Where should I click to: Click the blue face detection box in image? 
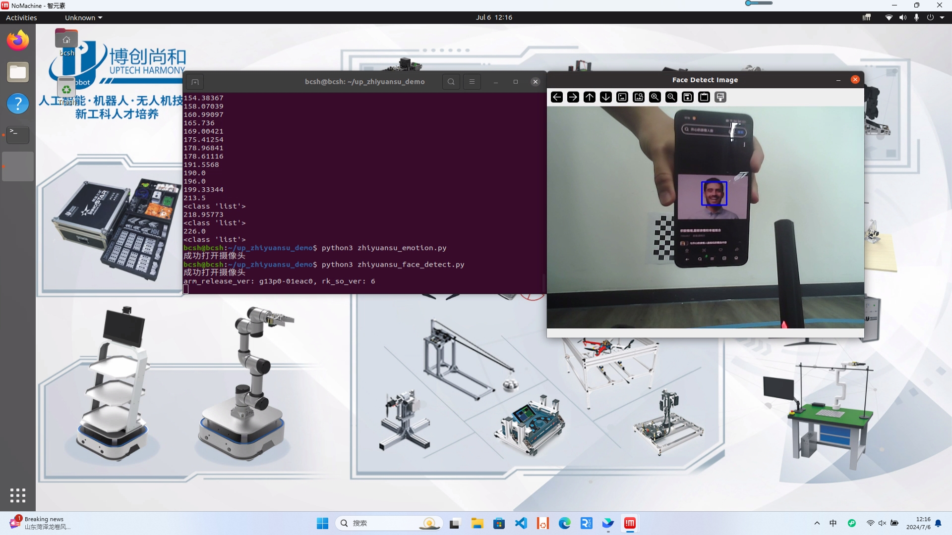pos(714,193)
